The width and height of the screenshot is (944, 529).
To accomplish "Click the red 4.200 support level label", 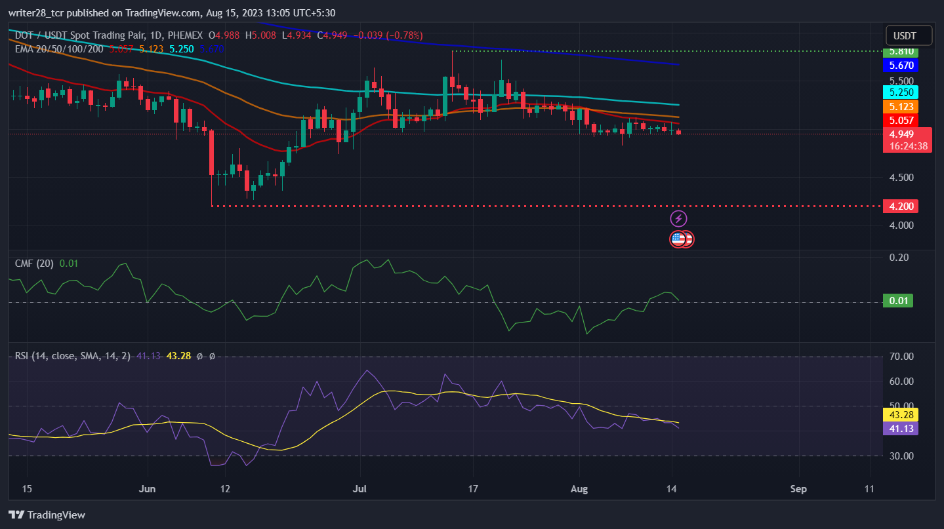I will pos(900,206).
